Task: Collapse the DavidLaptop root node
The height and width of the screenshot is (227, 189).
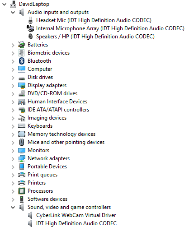Action: (x=5, y=4)
